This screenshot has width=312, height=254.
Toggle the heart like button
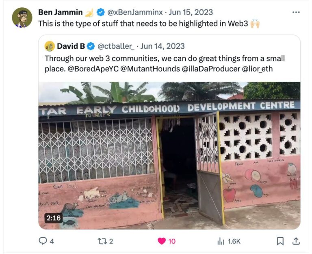161,241
